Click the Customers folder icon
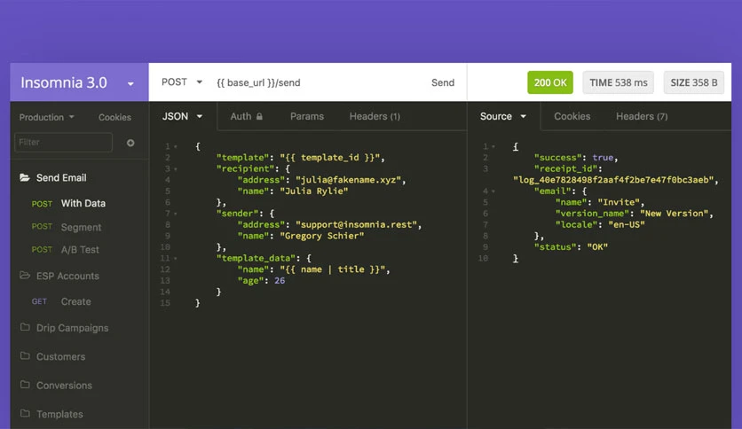Screen dimensions: 742x429 (25, 355)
